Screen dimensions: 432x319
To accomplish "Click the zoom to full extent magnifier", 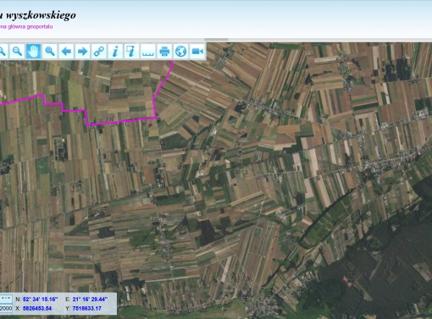I will click(50, 52).
